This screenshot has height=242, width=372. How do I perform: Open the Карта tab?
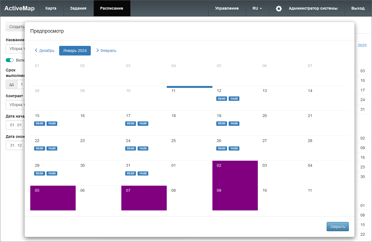[51, 8]
